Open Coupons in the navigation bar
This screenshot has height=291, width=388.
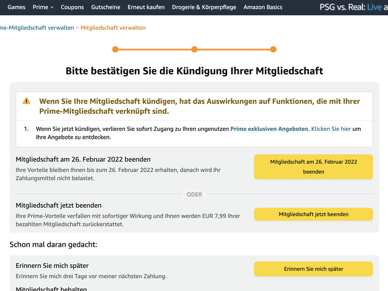(72, 7)
